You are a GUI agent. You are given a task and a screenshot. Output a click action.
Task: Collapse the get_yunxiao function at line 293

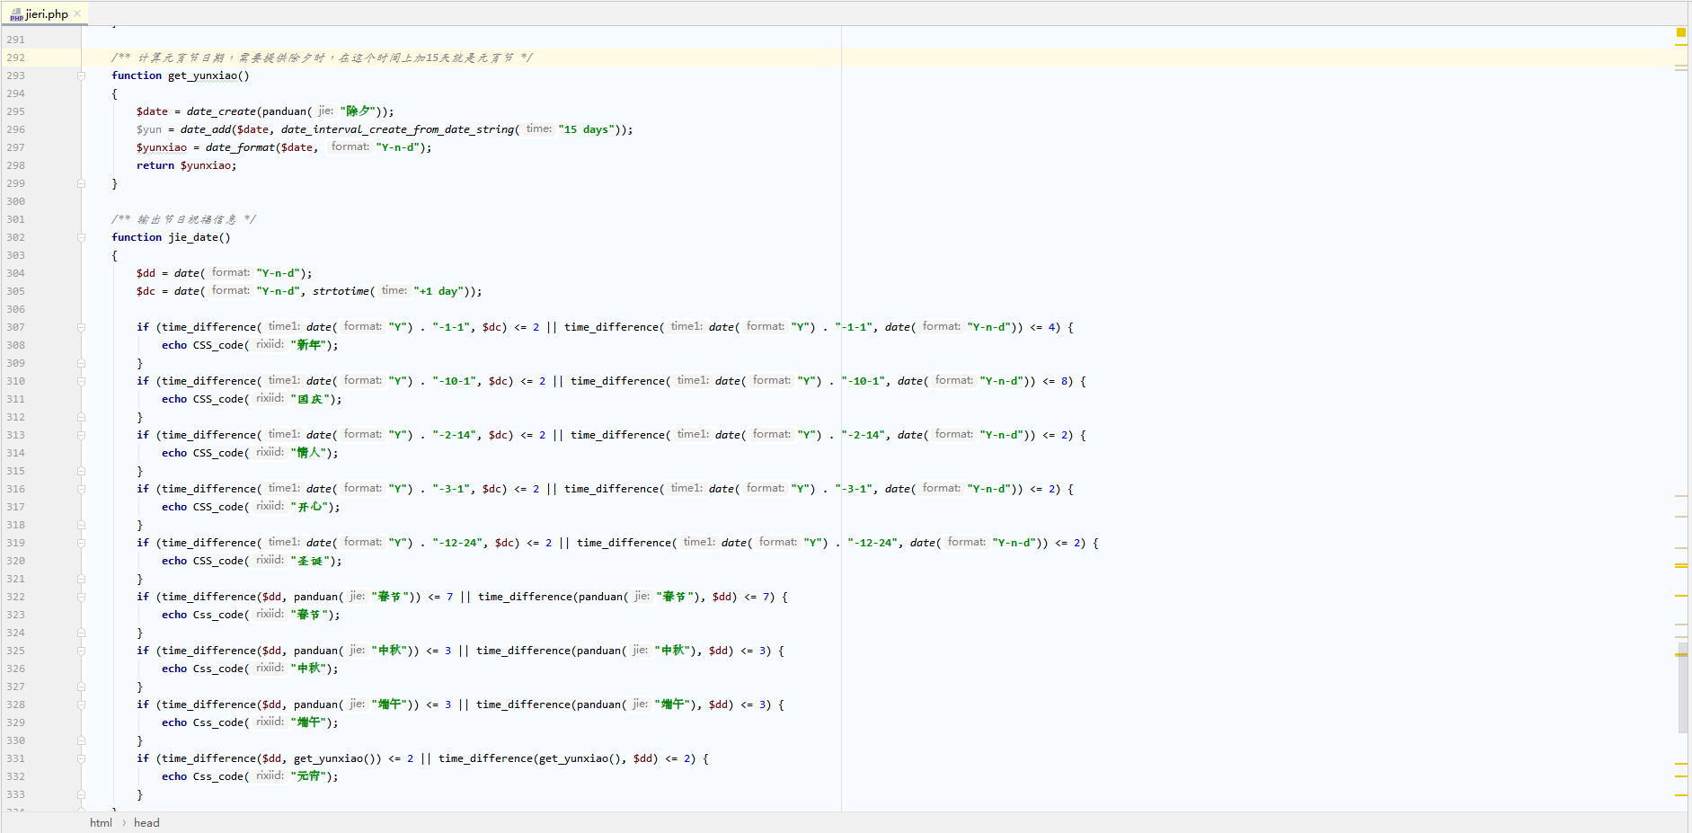tap(81, 75)
